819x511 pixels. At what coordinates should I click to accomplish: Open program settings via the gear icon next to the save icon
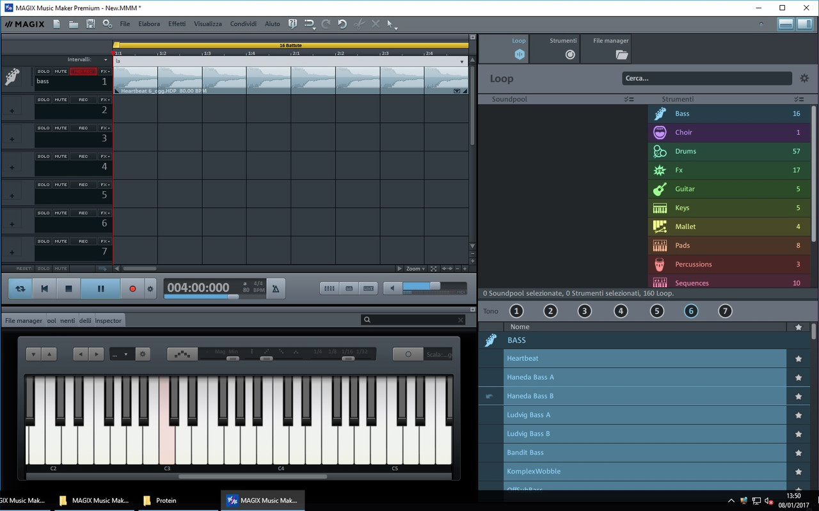(x=107, y=24)
